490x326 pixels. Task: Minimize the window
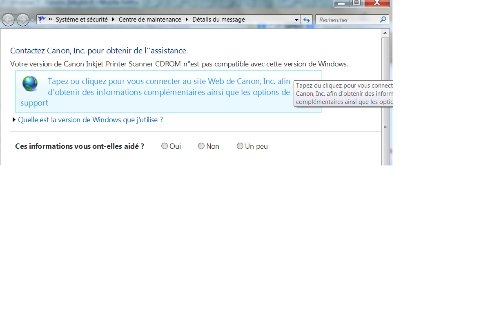pos(341,3)
